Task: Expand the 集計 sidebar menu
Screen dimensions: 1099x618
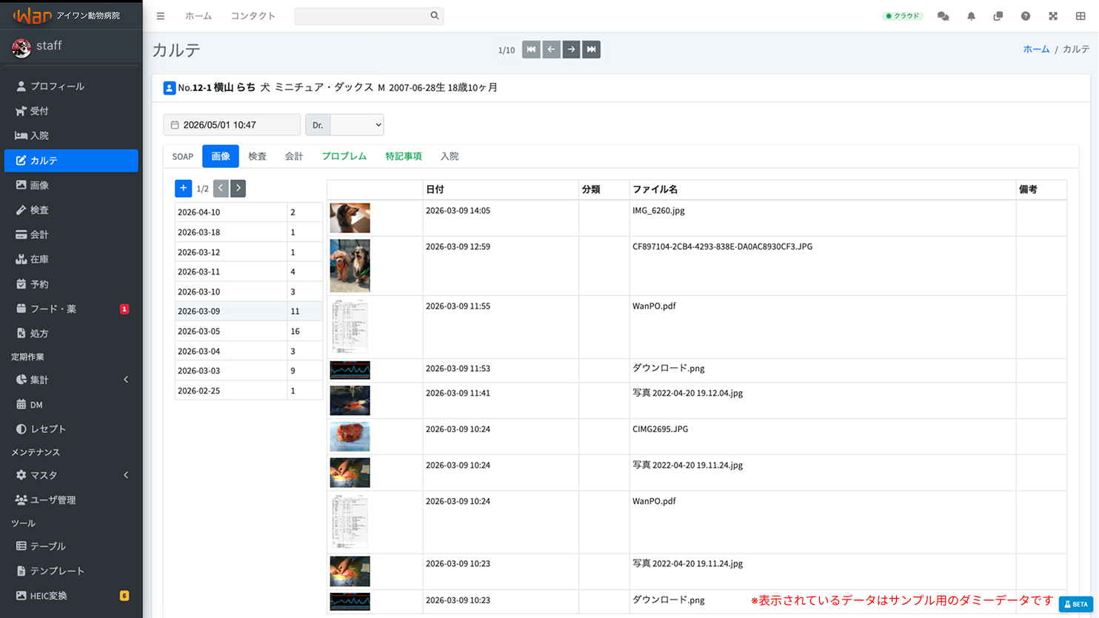Action: click(x=71, y=380)
